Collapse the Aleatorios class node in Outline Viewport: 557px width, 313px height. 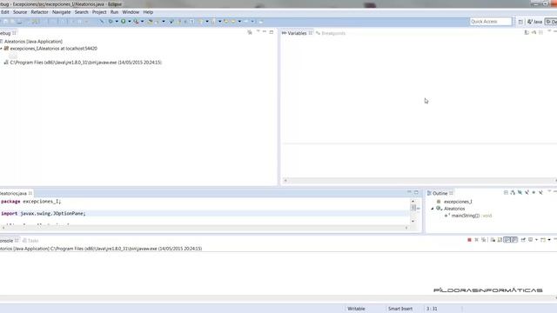(x=433, y=209)
